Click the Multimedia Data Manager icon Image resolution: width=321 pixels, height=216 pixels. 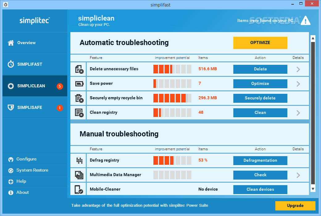(x=79, y=175)
